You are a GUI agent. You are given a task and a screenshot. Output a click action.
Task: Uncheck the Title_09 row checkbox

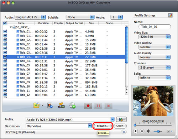tap(5, 82)
